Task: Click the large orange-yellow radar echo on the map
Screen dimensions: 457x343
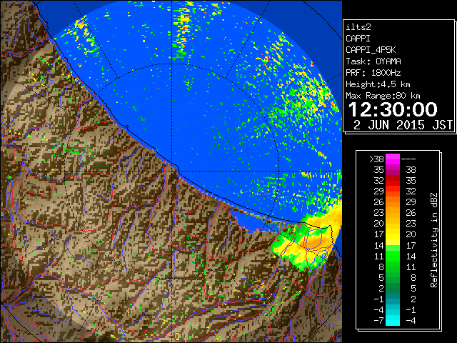Action: click(313, 242)
